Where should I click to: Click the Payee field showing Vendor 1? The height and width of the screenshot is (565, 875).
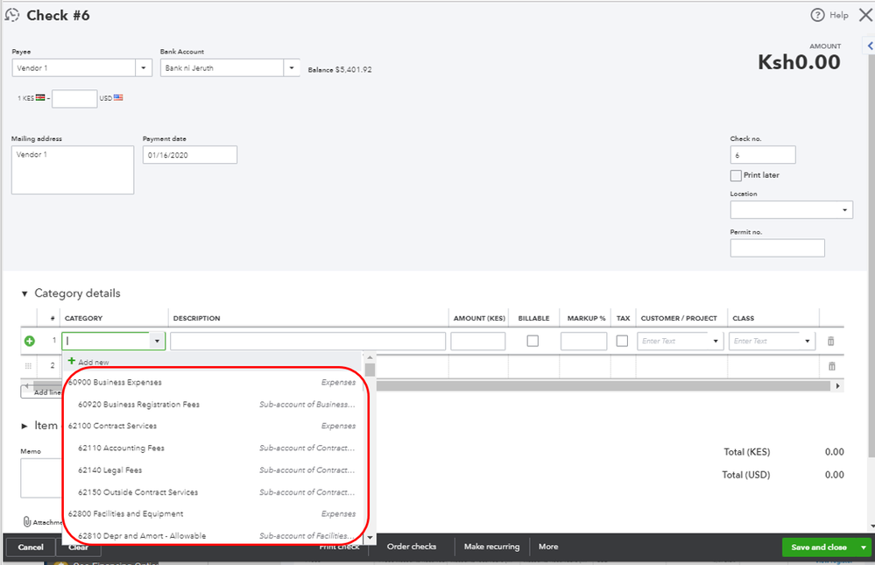coord(74,68)
